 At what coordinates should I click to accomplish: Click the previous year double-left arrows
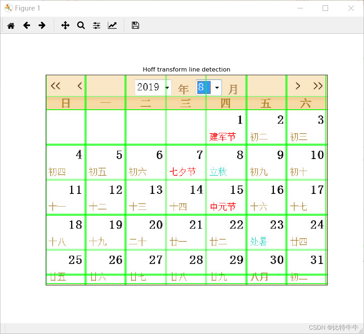click(56, 86)
